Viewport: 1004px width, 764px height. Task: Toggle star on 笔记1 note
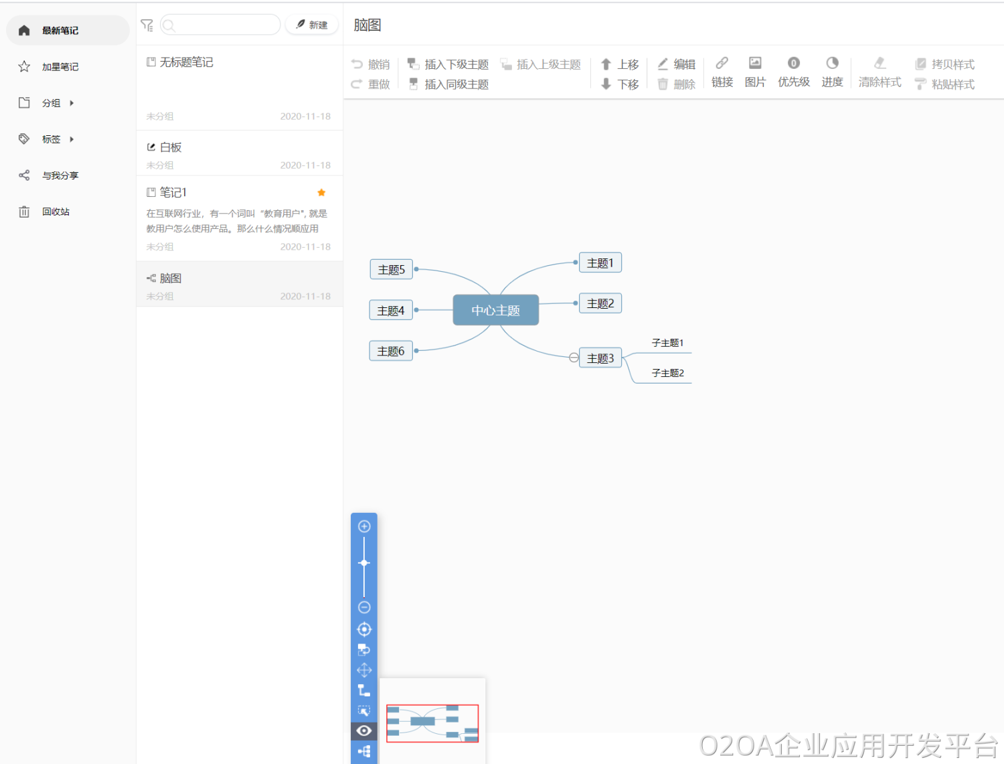pyautogui.click(x=321, y=193)
